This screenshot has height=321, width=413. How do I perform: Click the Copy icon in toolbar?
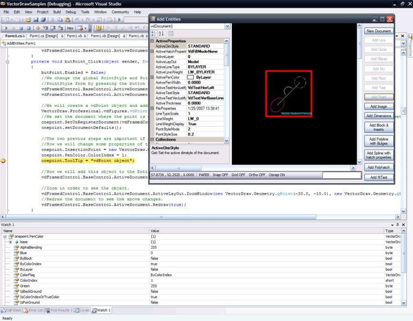point(60,20)
